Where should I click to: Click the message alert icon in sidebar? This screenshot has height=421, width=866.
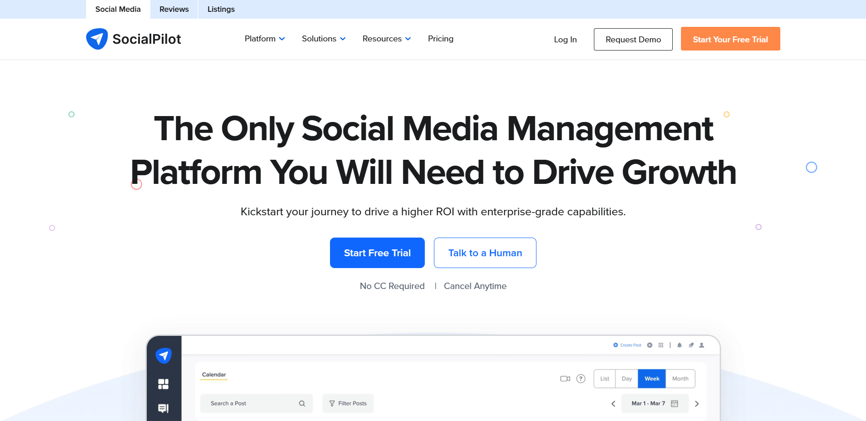(163, 408)
